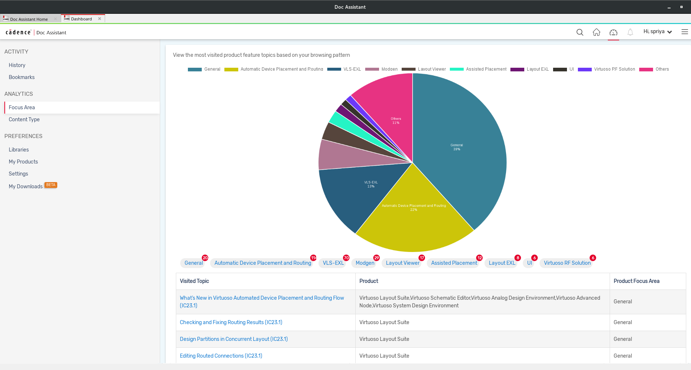Open What's New in Virtuoso Automated Device Placement link

click(262, 302)
